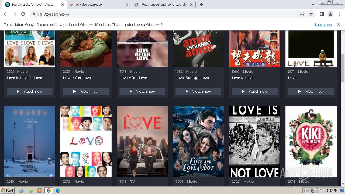
Task: Open the Love Is Not Love poster
Action: pos(255,141)
